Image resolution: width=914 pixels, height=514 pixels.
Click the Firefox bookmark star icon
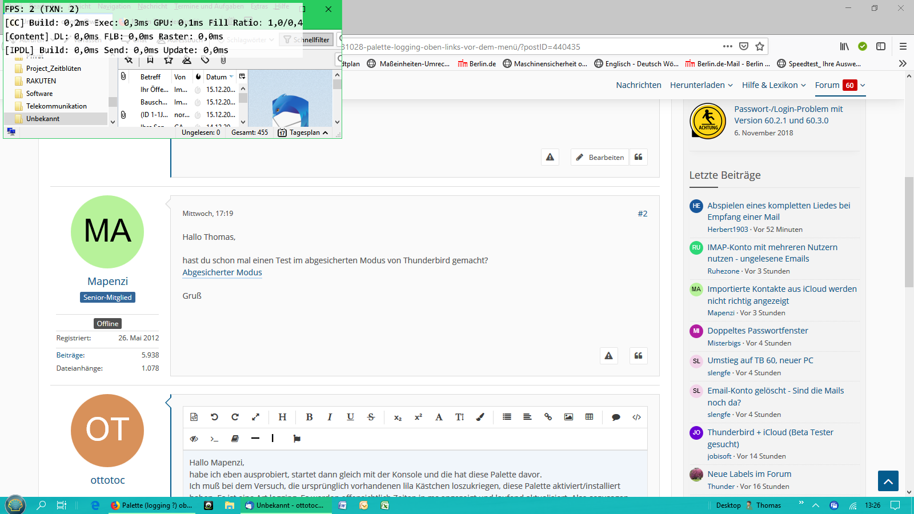tap(759, 47)
